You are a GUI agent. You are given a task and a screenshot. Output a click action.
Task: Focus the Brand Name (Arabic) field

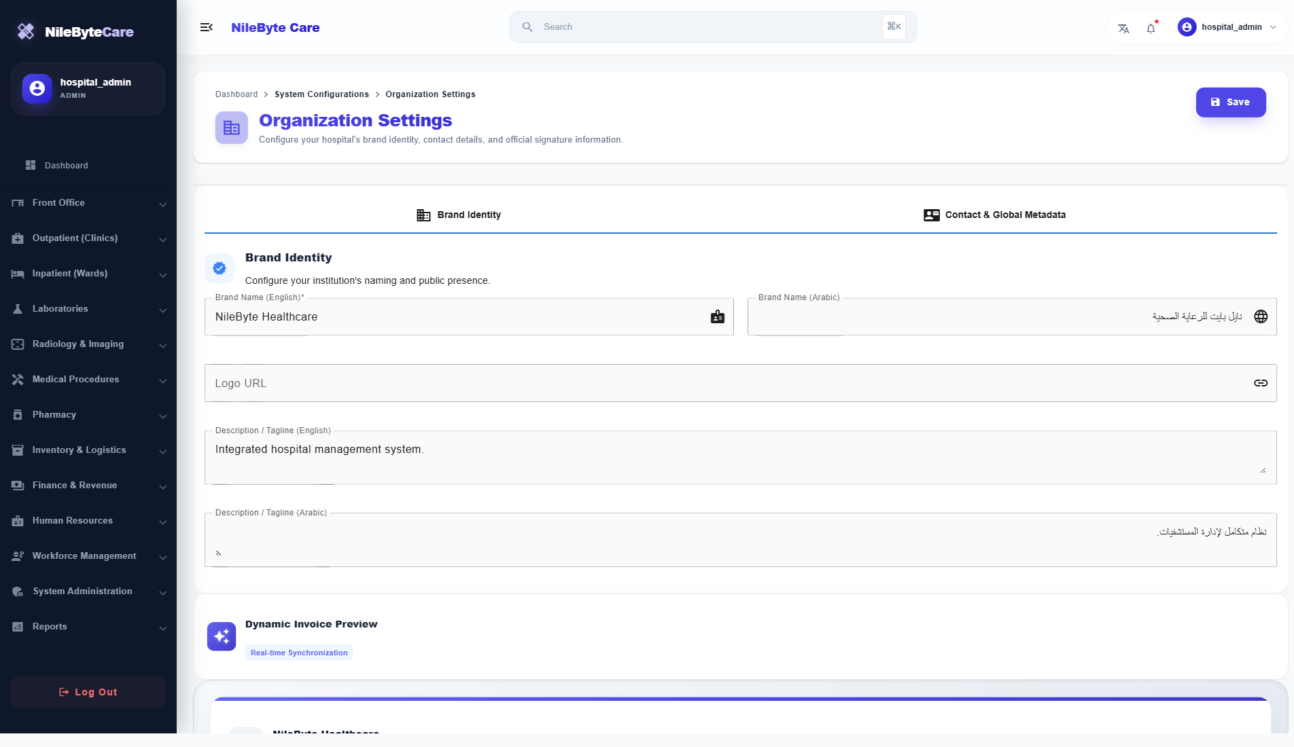pos(1012,316)
